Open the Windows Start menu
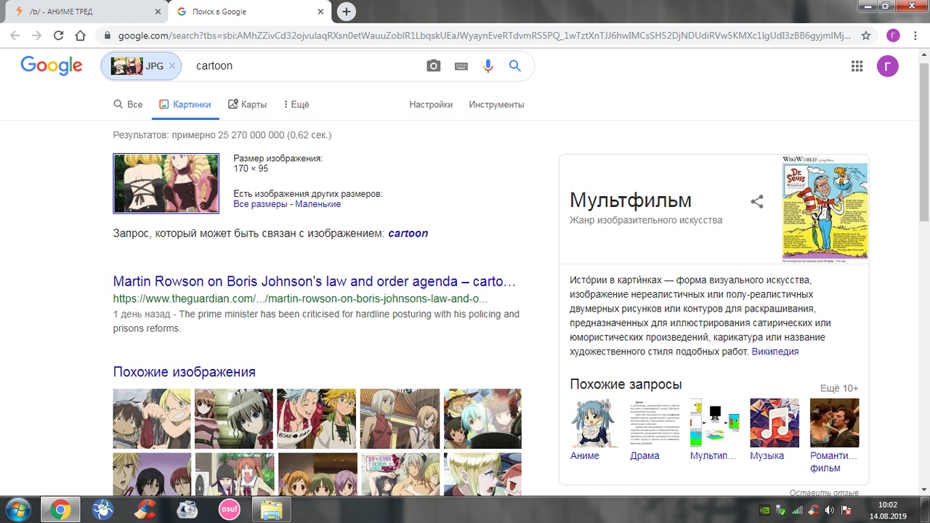Image resolution: width=930 pixels, height=523 pixels. tap(17, 510)
